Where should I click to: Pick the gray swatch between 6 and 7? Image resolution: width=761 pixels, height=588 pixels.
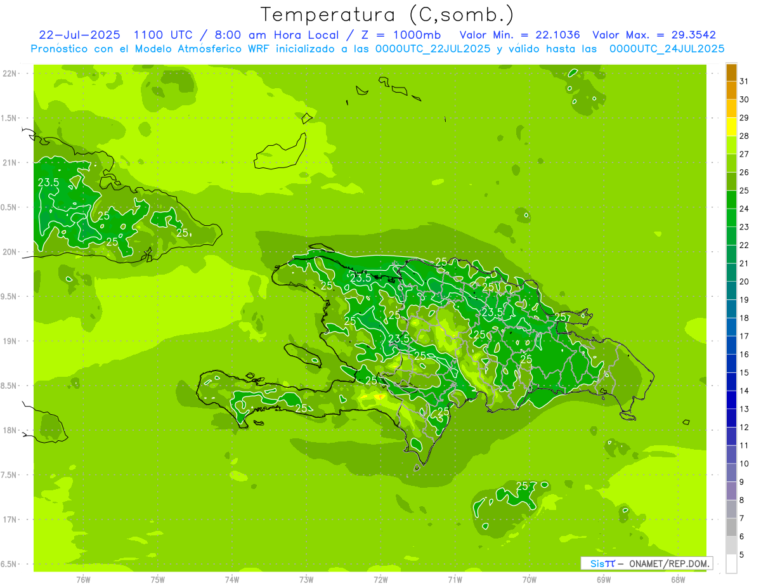(731, 527)
